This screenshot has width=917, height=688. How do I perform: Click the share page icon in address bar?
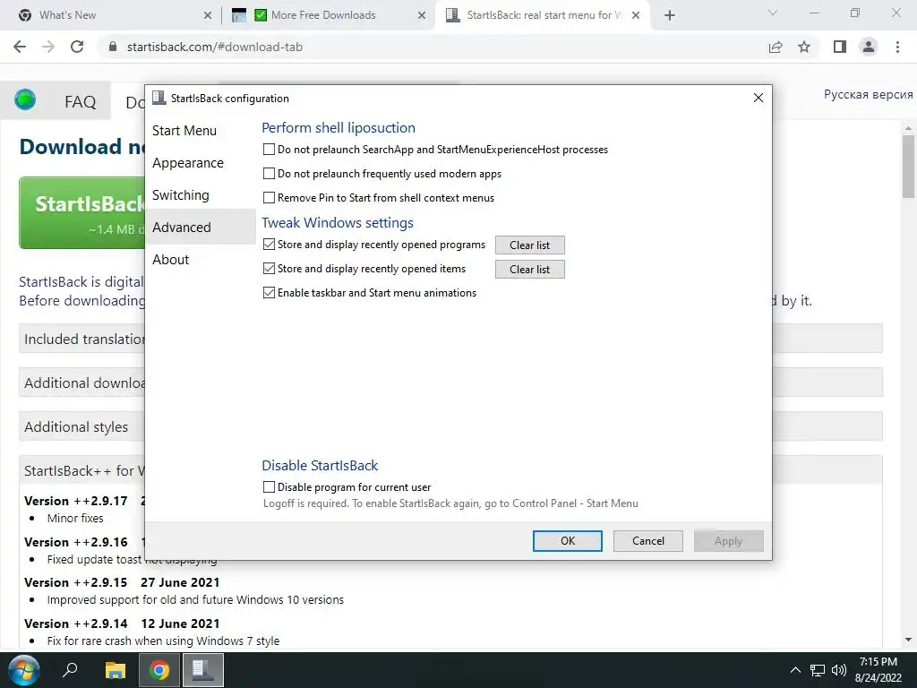[x=776, y=47]
